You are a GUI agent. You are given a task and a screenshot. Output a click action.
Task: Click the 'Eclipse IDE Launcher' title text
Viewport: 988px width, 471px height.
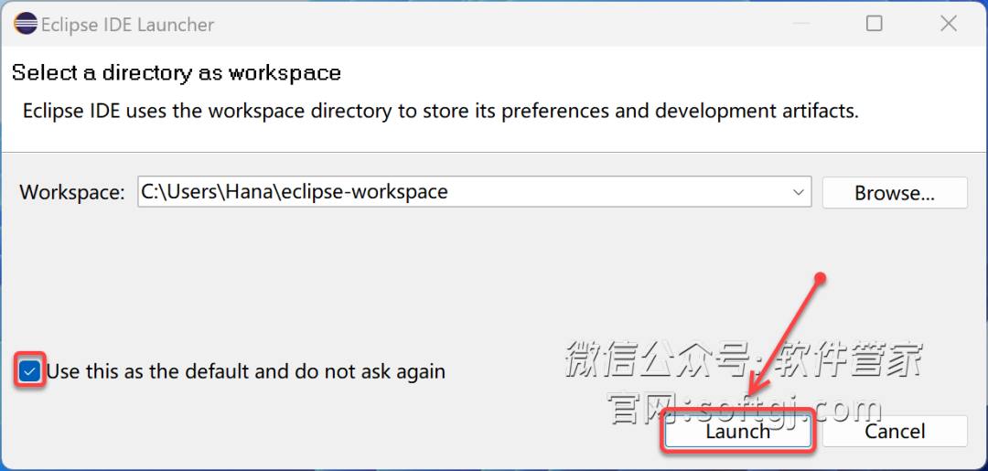[128, 25]
